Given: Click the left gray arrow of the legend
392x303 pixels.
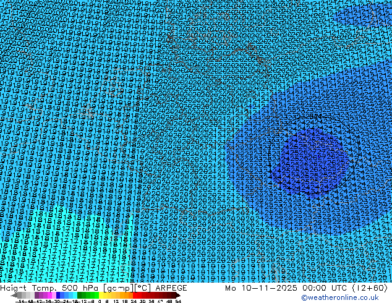Looking at the screenshot, I should [x=14, y=295].
